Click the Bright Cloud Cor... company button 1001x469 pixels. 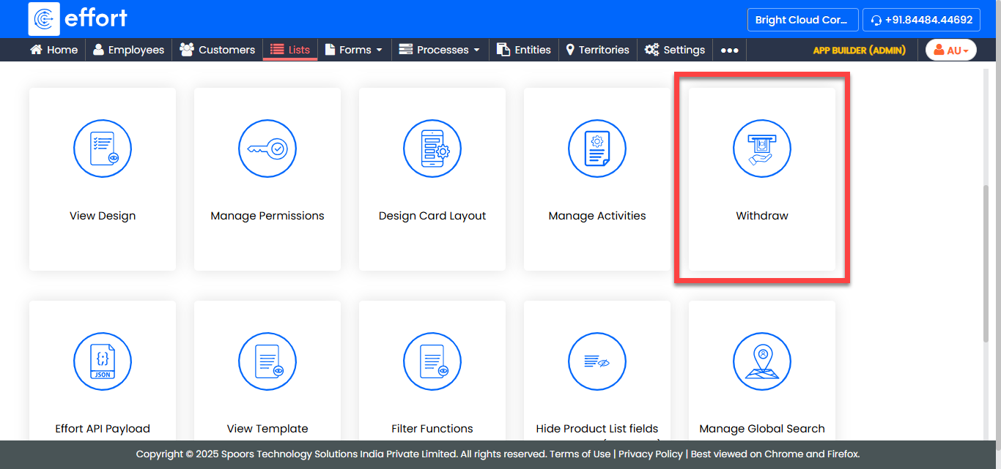point(802,20)
